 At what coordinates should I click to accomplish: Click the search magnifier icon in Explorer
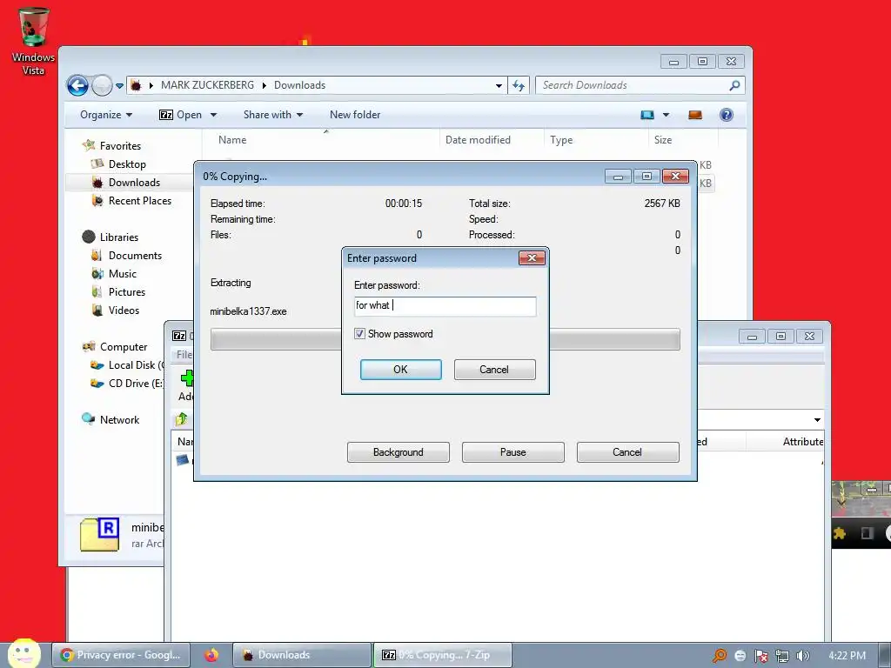(x=734, y=85)
